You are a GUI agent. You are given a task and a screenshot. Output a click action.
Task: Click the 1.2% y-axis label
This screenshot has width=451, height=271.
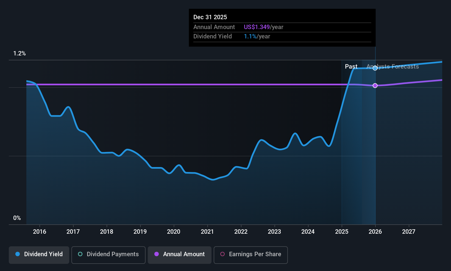tap(20, 53)
